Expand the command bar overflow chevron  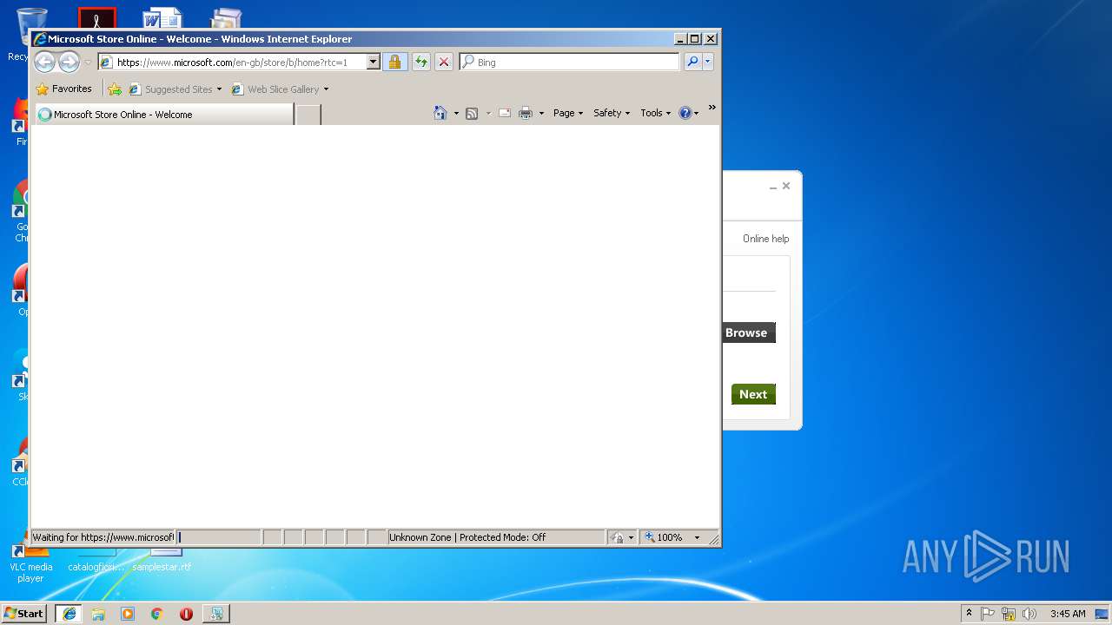712,108
